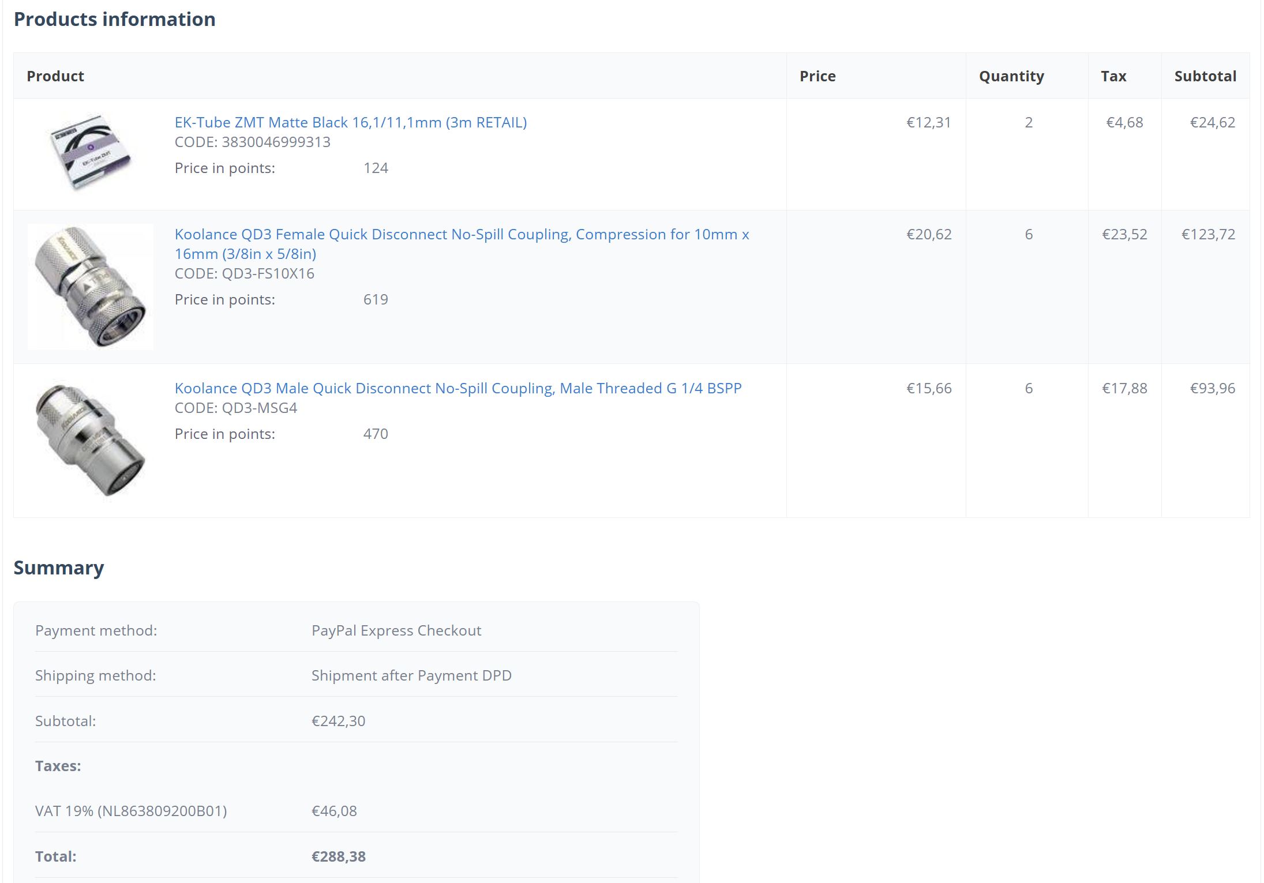This screenshot has width=1264, height=883.
Task: Click the PayPal Express Checkout payment value
Action: [396, 630]
